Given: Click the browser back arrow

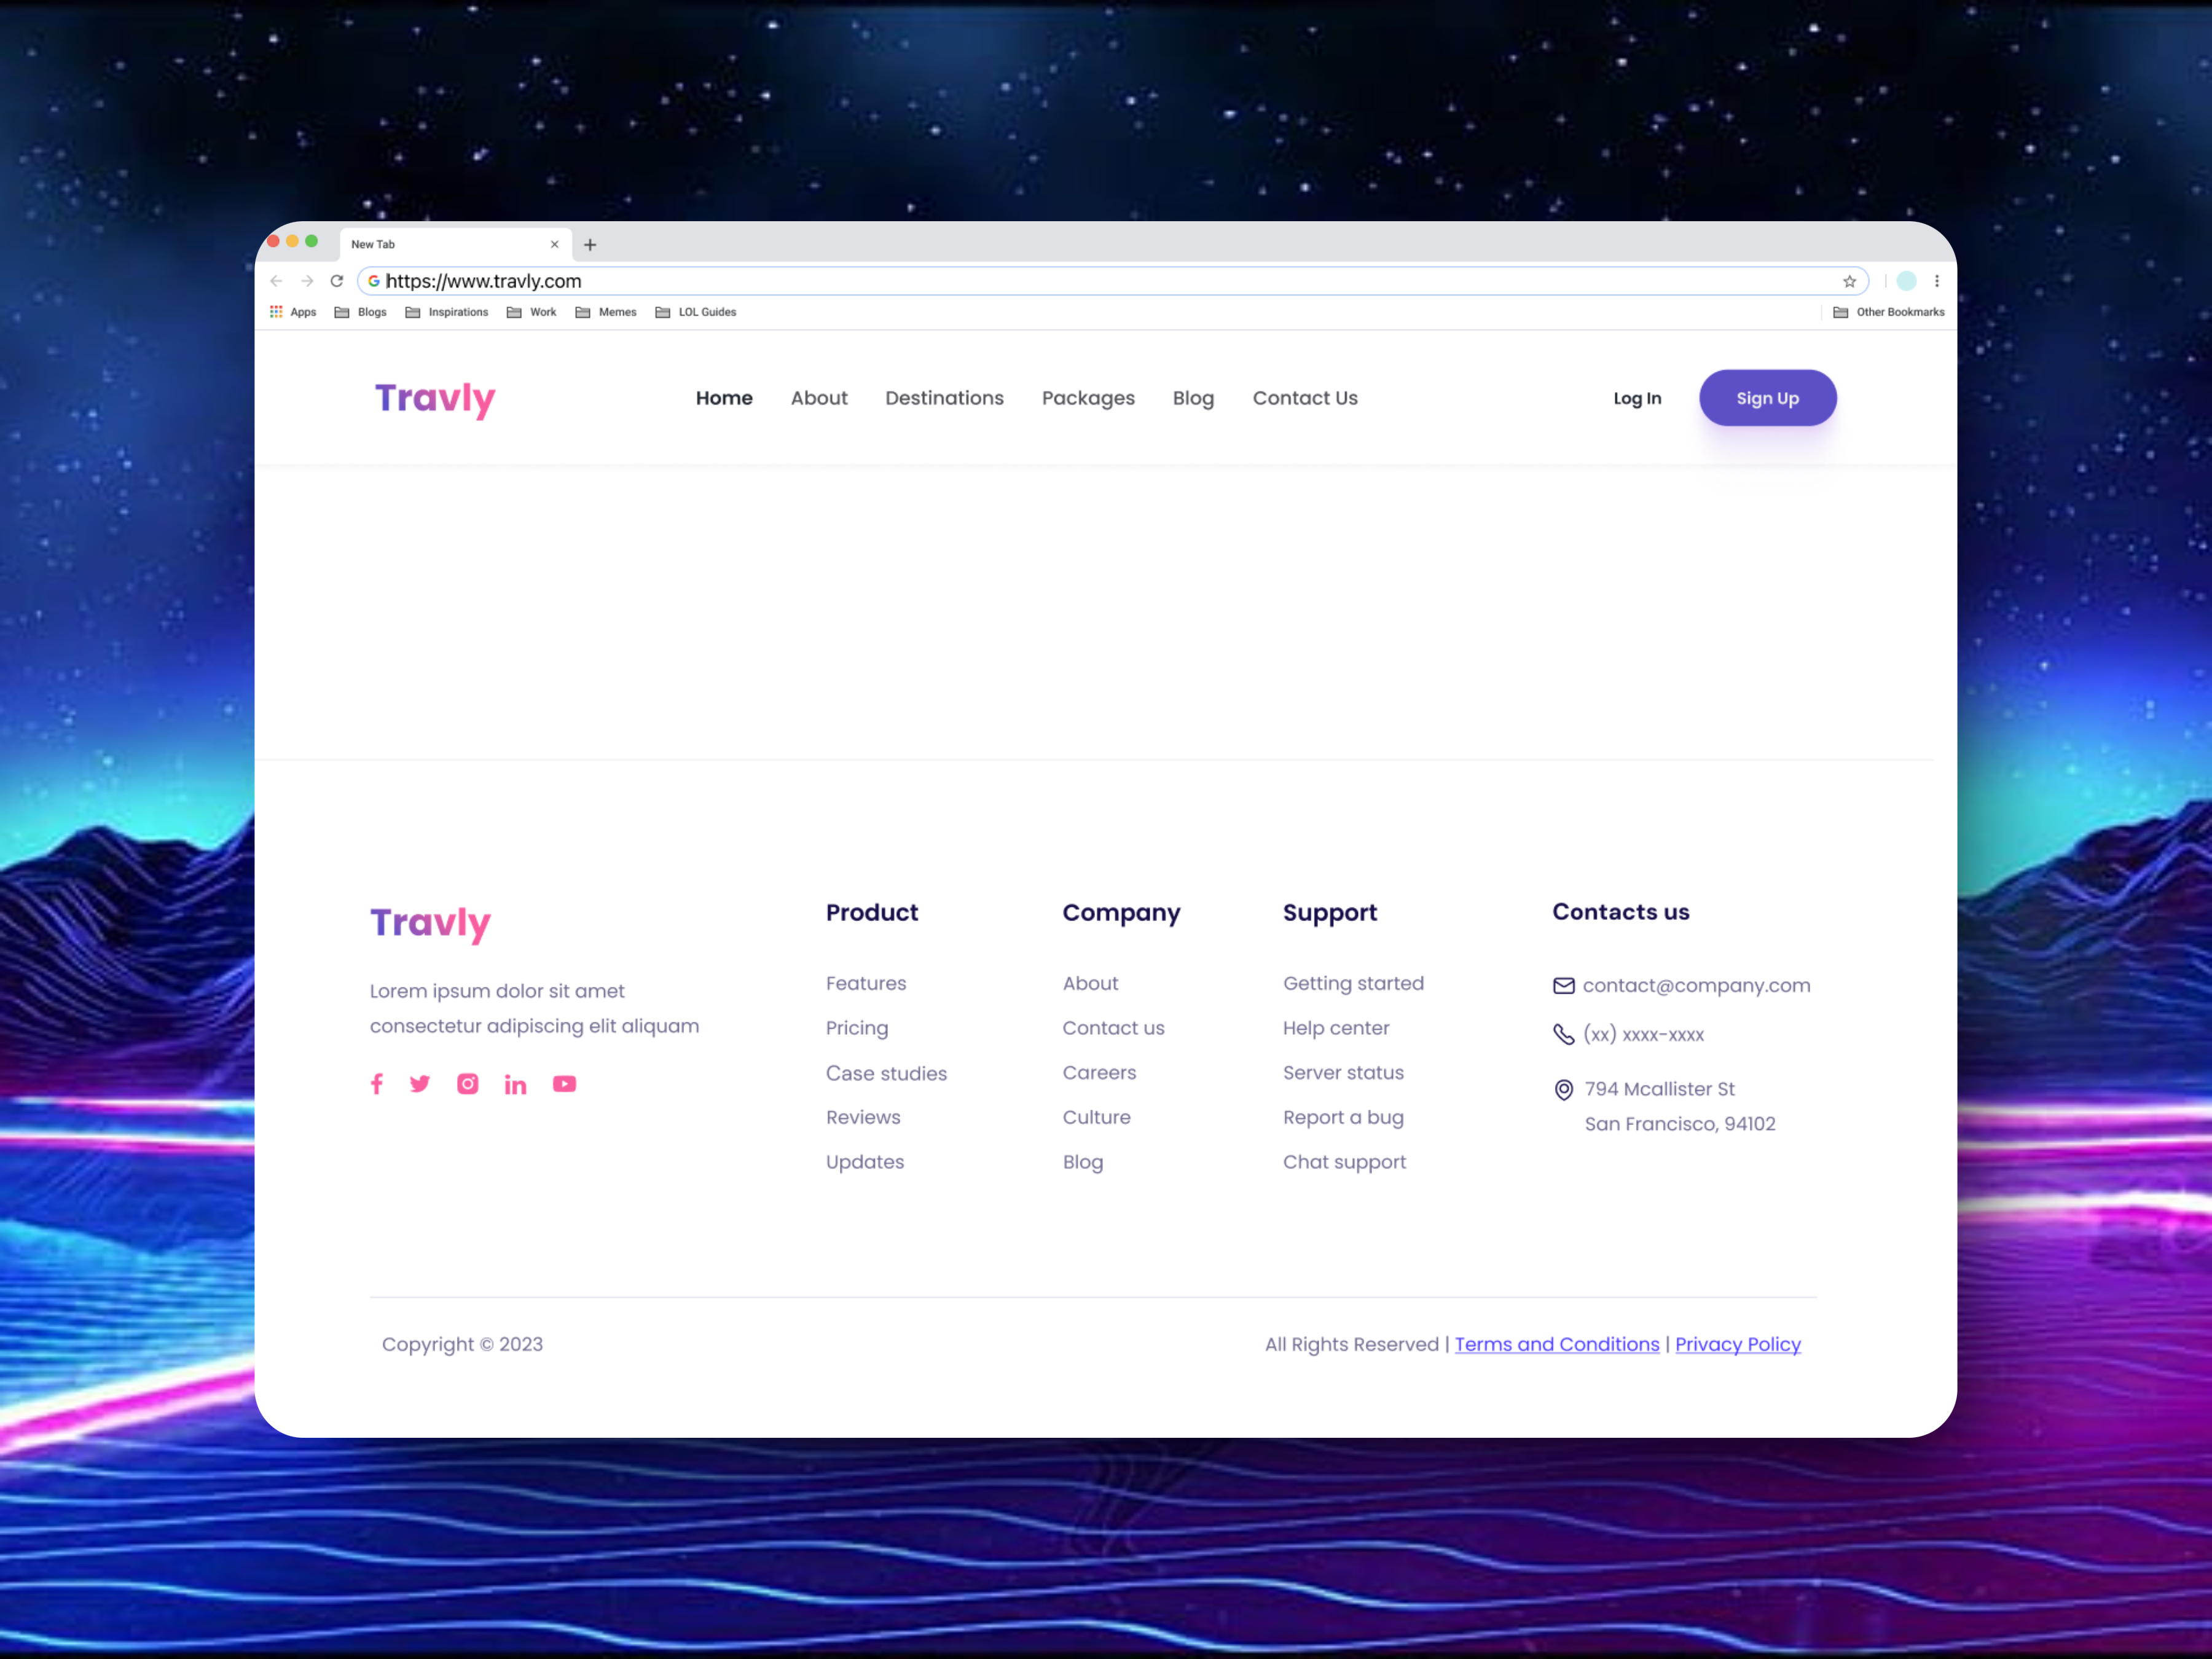Looking at the screenshot, I should pyautogui.click(x=280, y=281).
